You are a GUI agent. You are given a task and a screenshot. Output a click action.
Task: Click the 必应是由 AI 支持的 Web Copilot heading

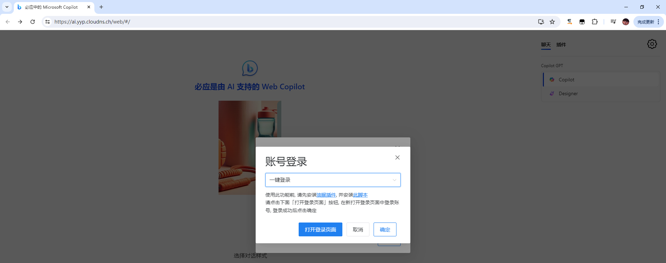click(x=250, y=87)
